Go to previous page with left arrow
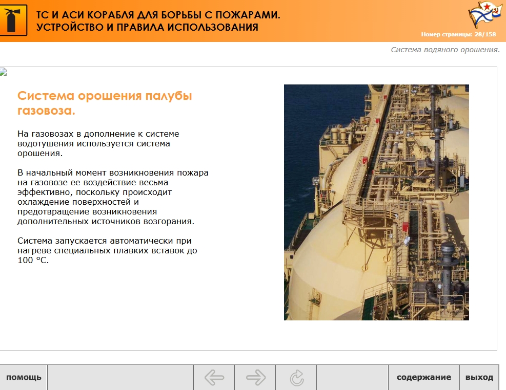The width and height of the screenshot is (506, 390). (214, 377)
